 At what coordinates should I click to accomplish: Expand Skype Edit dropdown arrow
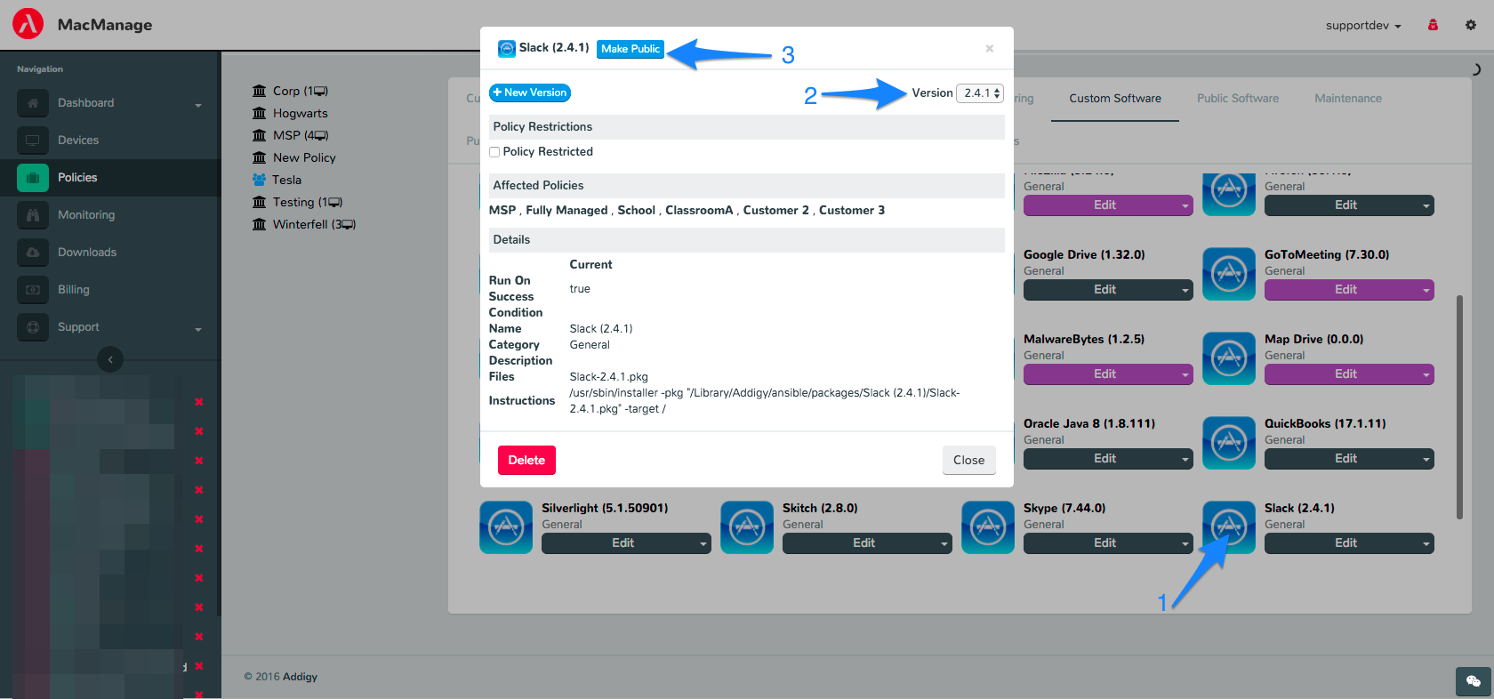[1185, 543]
